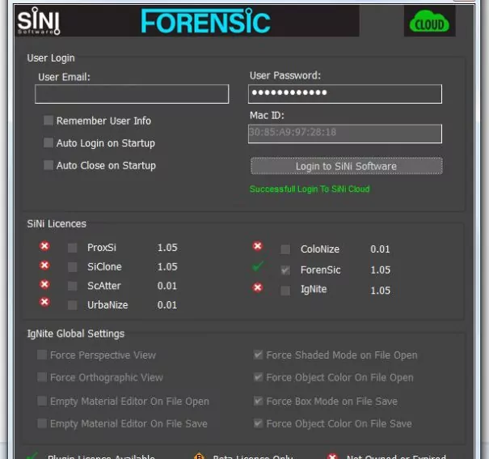Click the green Cloud icon
The image size is (489, 459).
tap(429, 23)
